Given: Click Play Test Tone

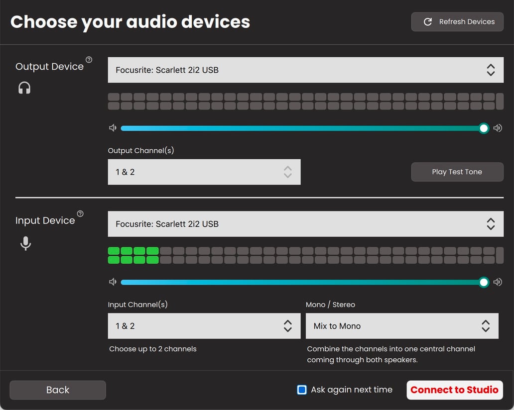Looking at the screenshot, I should tap(457, 172).
